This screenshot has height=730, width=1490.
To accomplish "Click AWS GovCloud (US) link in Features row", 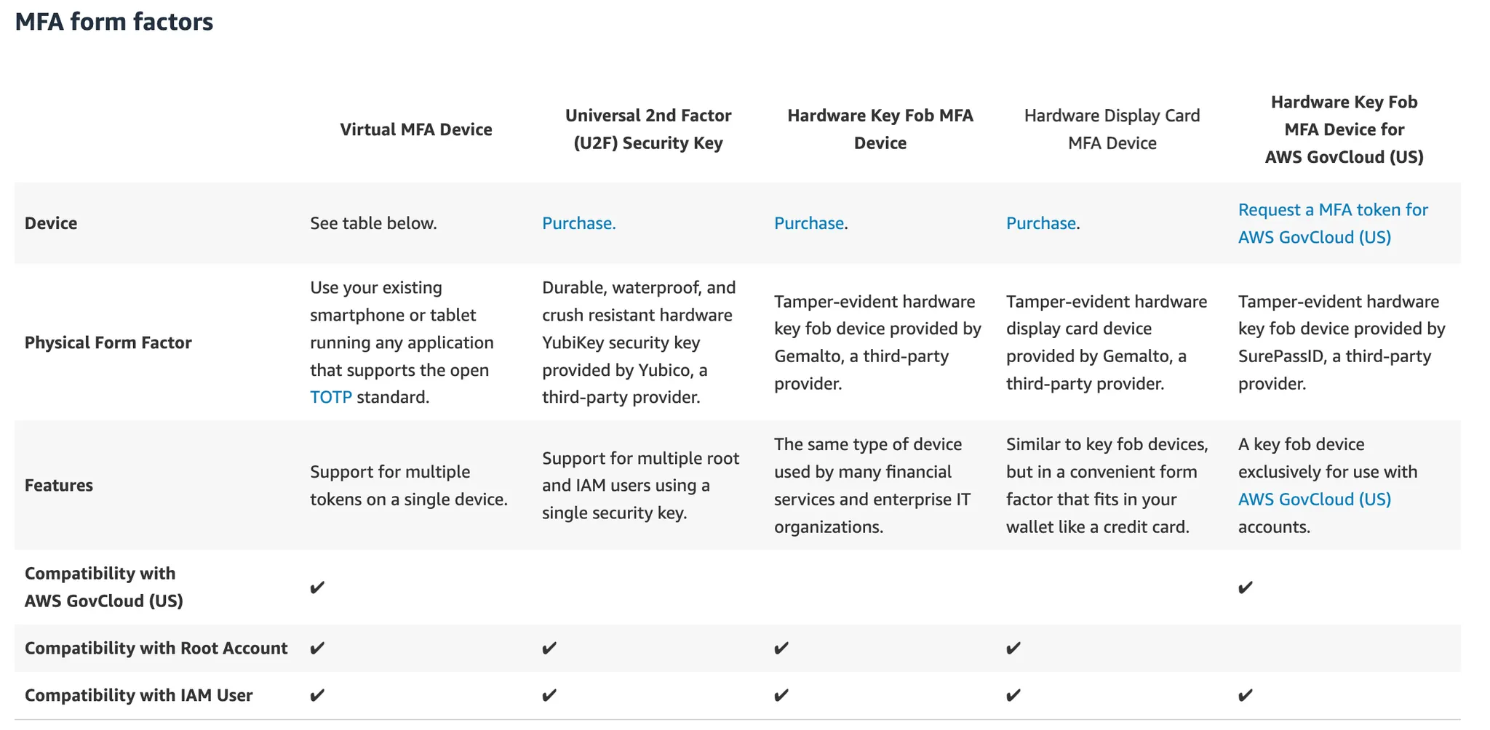I will coord(1314,500).
